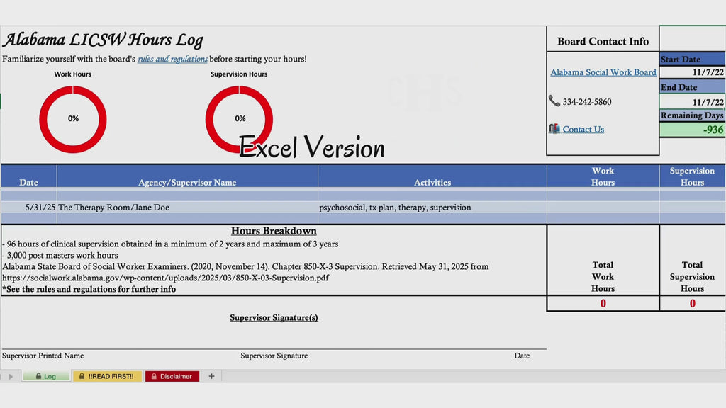Click the 3,000 post masters work hours line

coord(60,255)
